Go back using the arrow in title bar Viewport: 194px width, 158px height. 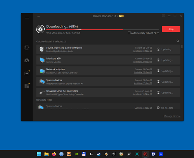[x=38, y=16]
